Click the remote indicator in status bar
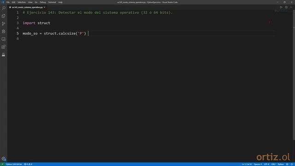 tap(2, 164)
